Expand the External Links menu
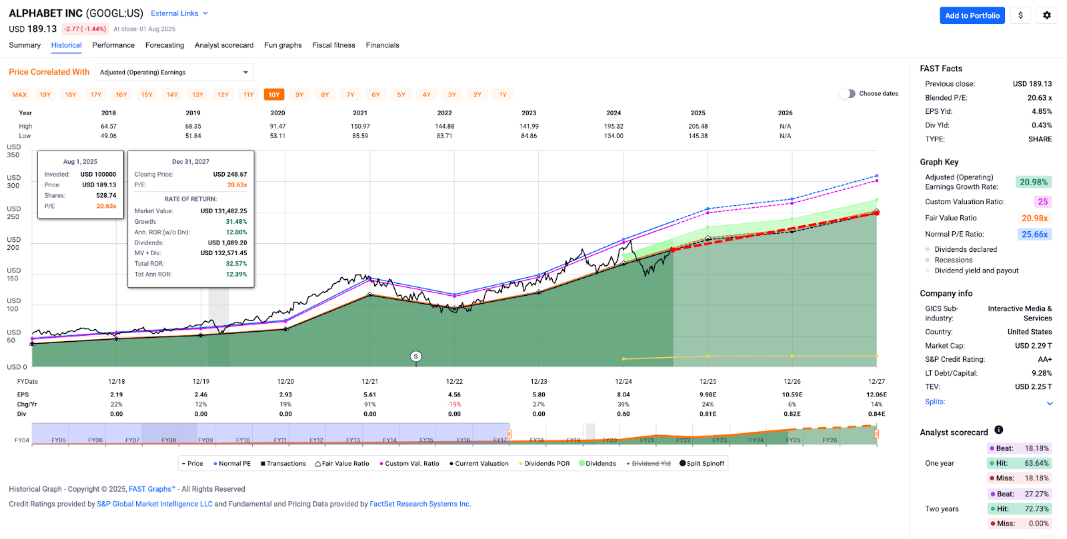This screenshot has height=539, width=1067. [179, 13]
